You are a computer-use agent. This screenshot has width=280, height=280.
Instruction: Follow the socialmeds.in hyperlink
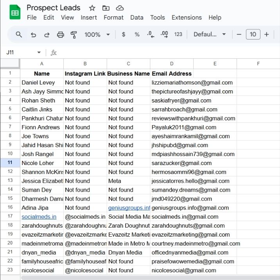(x=39, y=217)
